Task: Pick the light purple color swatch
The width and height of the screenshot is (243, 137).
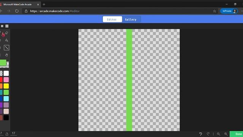Action: pyautogui.click(x=6, y=105)
